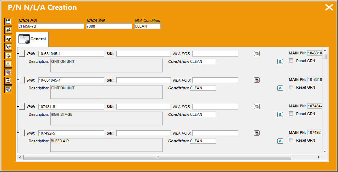Click the binoculars Find icon
Screen dimensions: 338x172
(x=8, y=38)
